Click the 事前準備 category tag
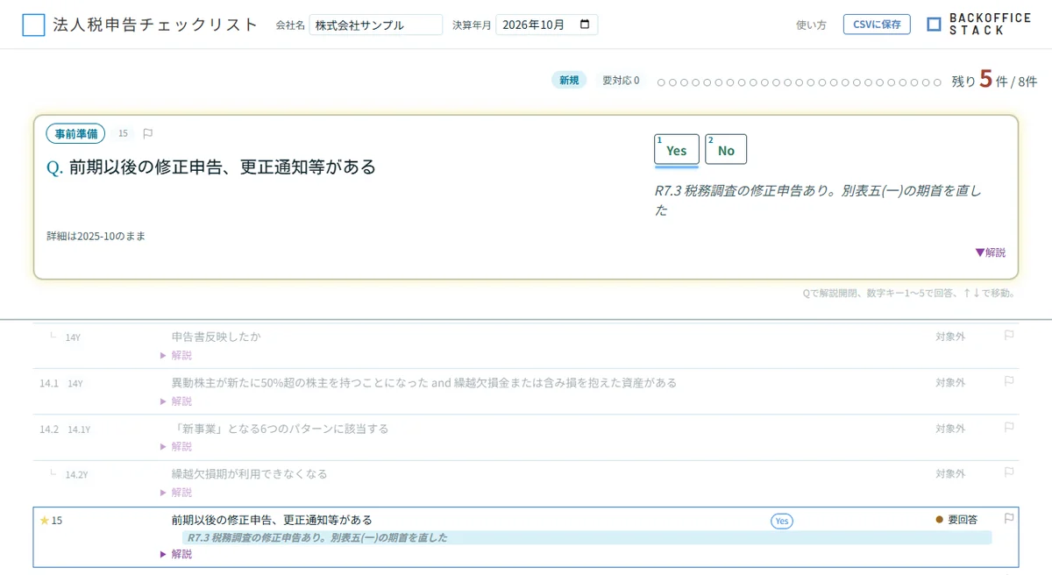Image resolution: width=1052 pixels, height=575 pixels. tap(75, 133)
